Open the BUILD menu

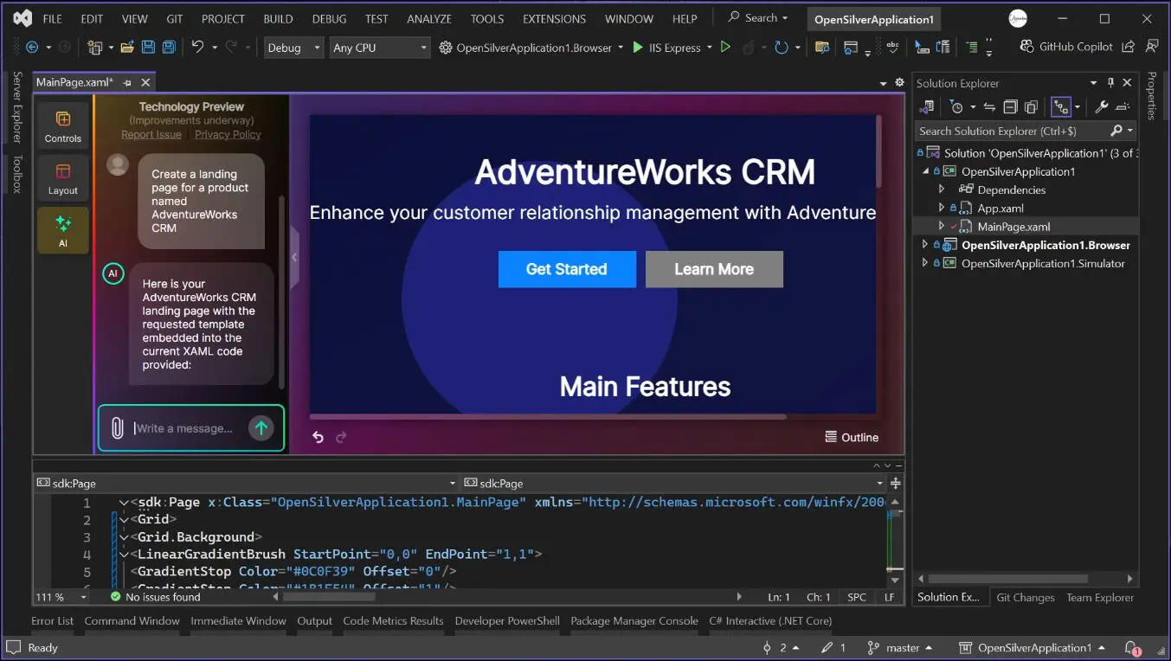point(278,18)
